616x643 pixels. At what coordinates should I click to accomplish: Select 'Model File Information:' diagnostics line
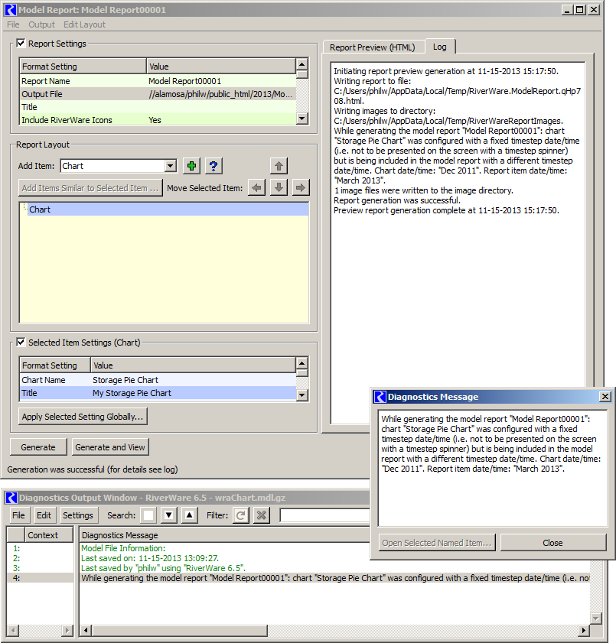[123, 548]
